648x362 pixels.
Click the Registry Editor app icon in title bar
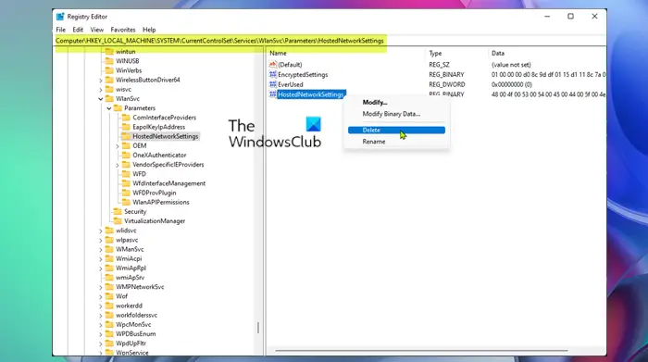coord(60,17)
